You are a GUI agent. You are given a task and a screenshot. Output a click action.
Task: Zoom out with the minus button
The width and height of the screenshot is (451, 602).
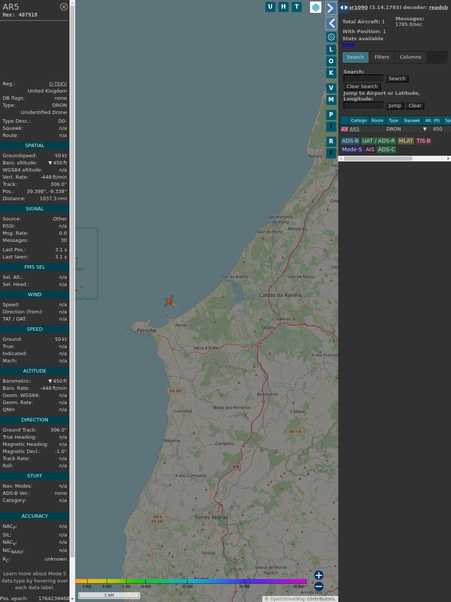click(x=319, y=587)
